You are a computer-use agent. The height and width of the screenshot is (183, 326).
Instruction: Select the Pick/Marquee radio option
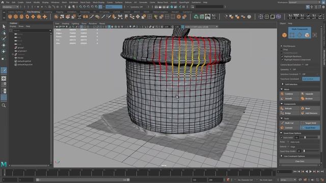click(282, 46)
